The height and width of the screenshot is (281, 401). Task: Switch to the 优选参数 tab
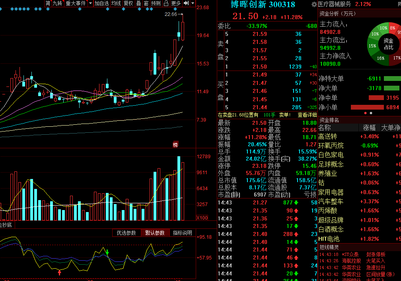(x=127, y=233)
